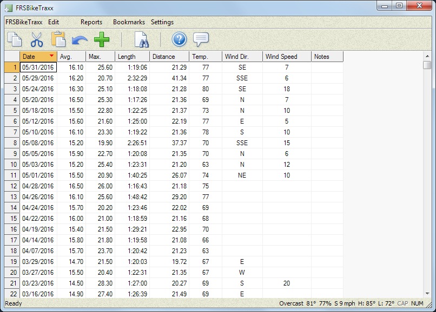Click the Max. column header

(101, 57)
